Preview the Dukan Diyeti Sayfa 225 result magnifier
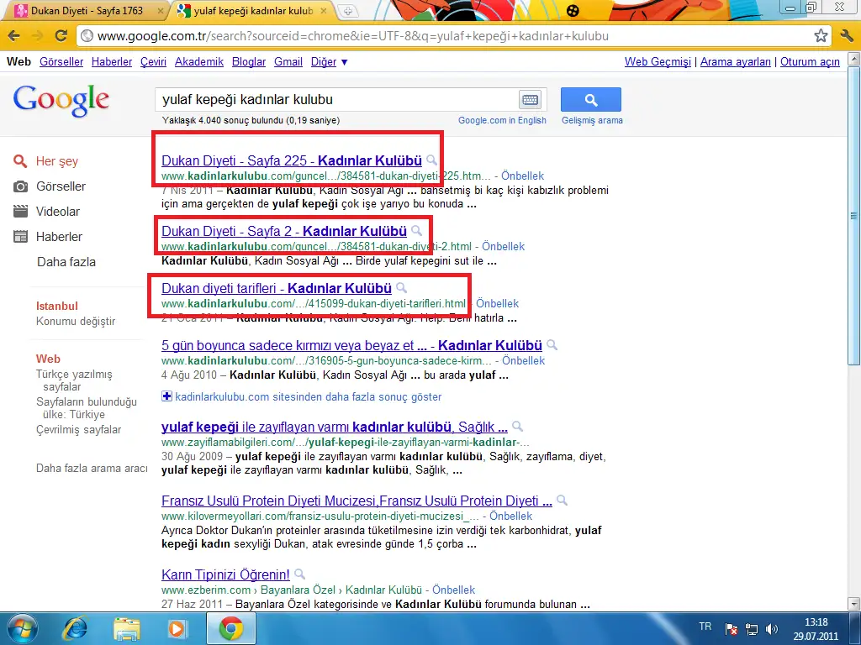 click(431, 160)
